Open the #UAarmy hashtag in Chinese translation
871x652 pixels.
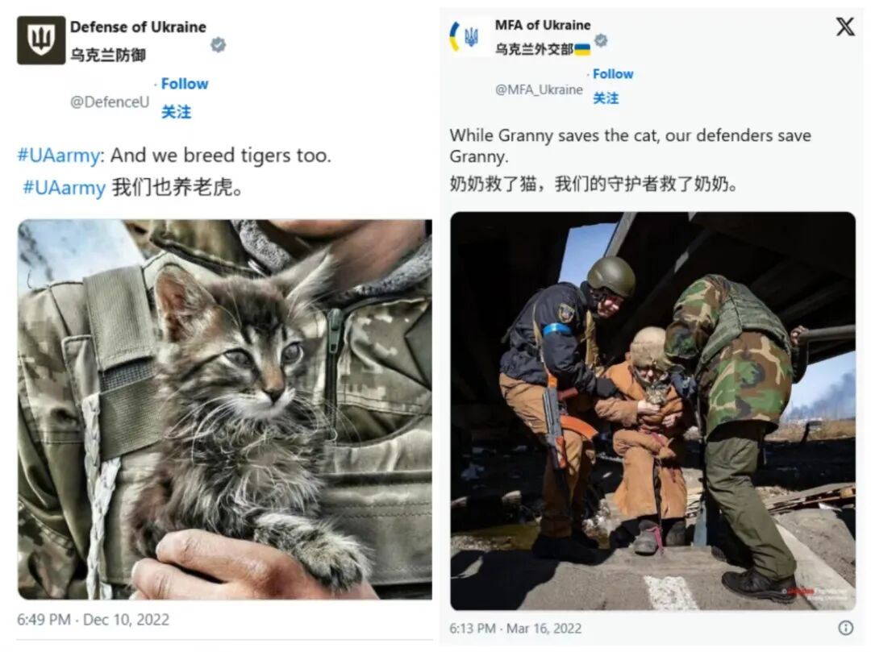(64, 188)
